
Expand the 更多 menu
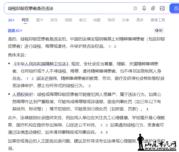[140, 20]
